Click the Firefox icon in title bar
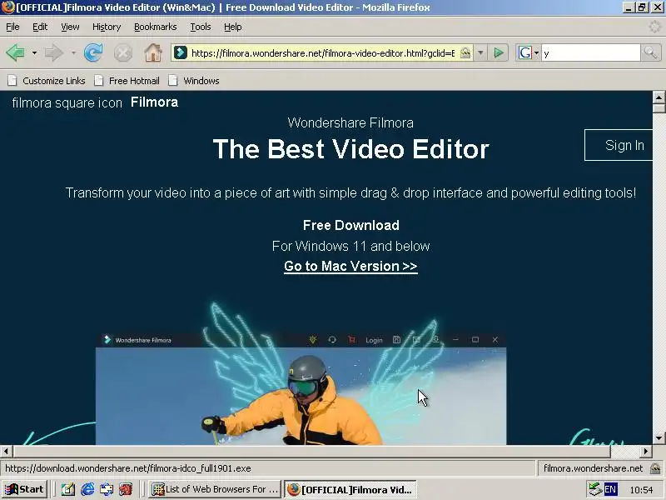The height and width of the screenshot is (500, 666). coord(7,7)
